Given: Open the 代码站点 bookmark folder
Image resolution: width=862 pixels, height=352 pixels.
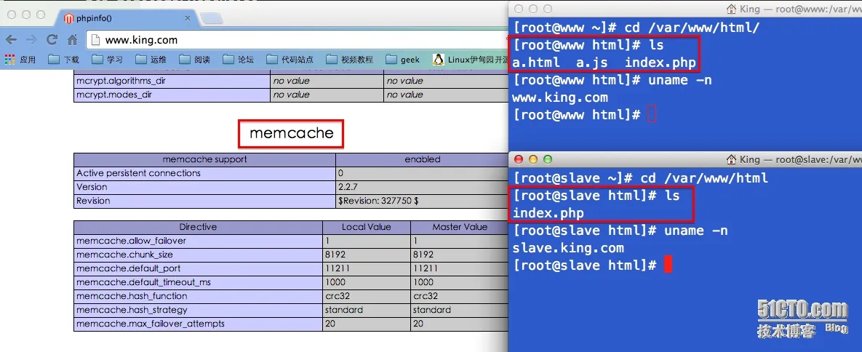Looking at the screenshot, I should tap(290, 60).
